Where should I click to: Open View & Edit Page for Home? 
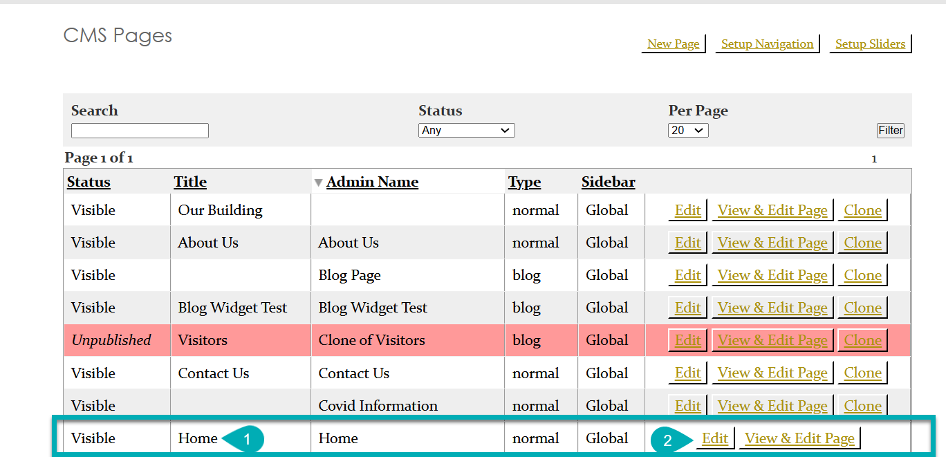click(799, 438)
